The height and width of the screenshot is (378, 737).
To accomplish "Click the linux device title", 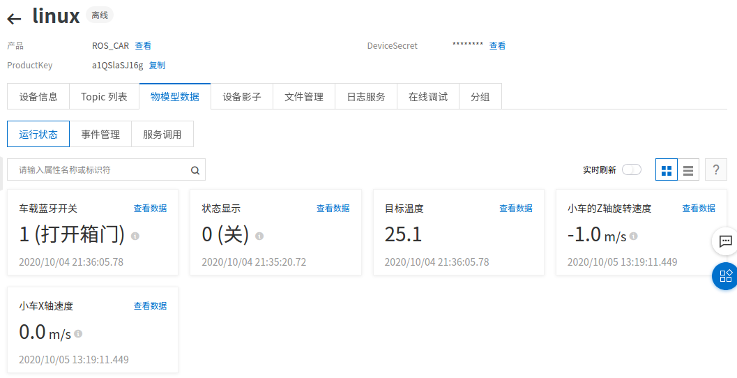I will (x=56, y=16).
